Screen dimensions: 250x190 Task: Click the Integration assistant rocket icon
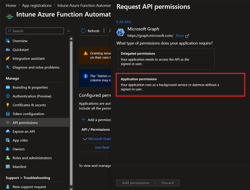pos(8,58)
